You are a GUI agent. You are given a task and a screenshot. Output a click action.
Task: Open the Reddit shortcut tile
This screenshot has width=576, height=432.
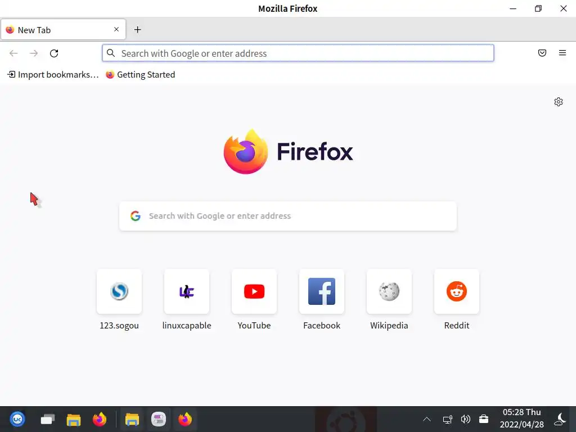(457, 291)
